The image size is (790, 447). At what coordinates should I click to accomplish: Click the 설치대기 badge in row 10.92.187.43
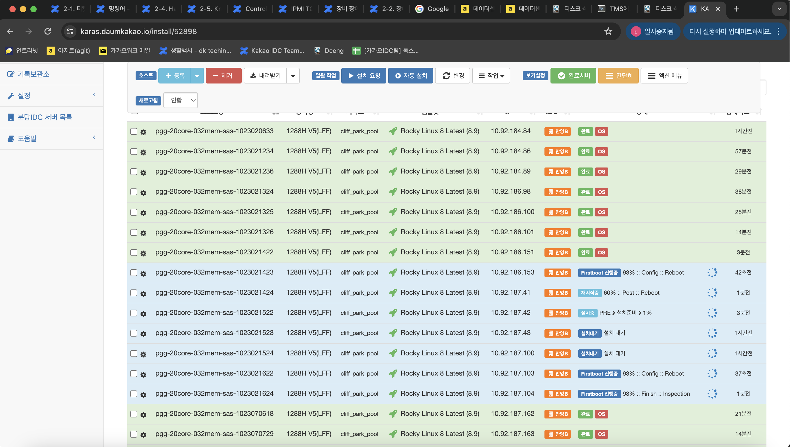[x=589, y=333]
